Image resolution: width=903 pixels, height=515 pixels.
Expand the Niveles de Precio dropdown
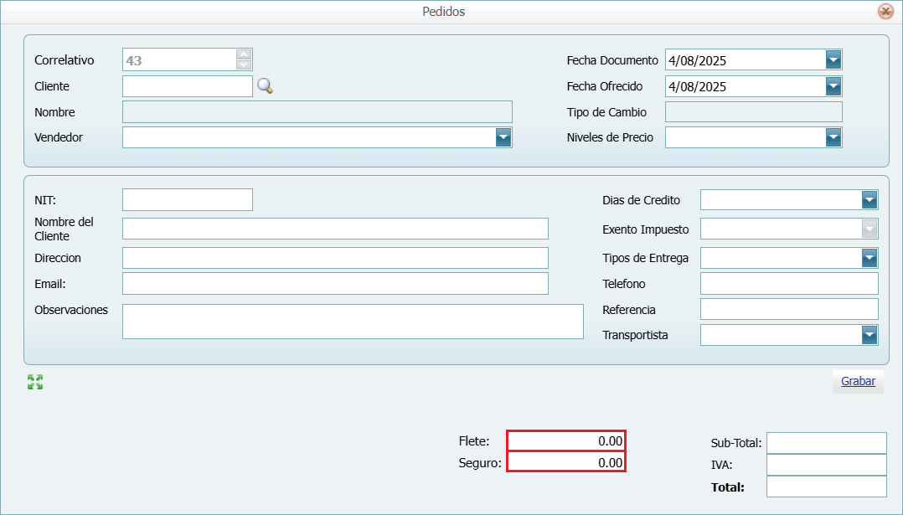pyautogui.click(x=833, y=137)
